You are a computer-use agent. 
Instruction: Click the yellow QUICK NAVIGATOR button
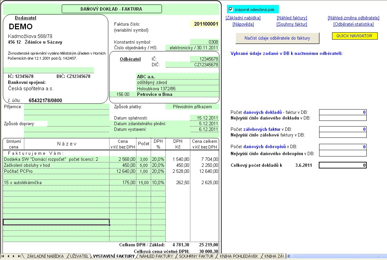click(355, 36)
